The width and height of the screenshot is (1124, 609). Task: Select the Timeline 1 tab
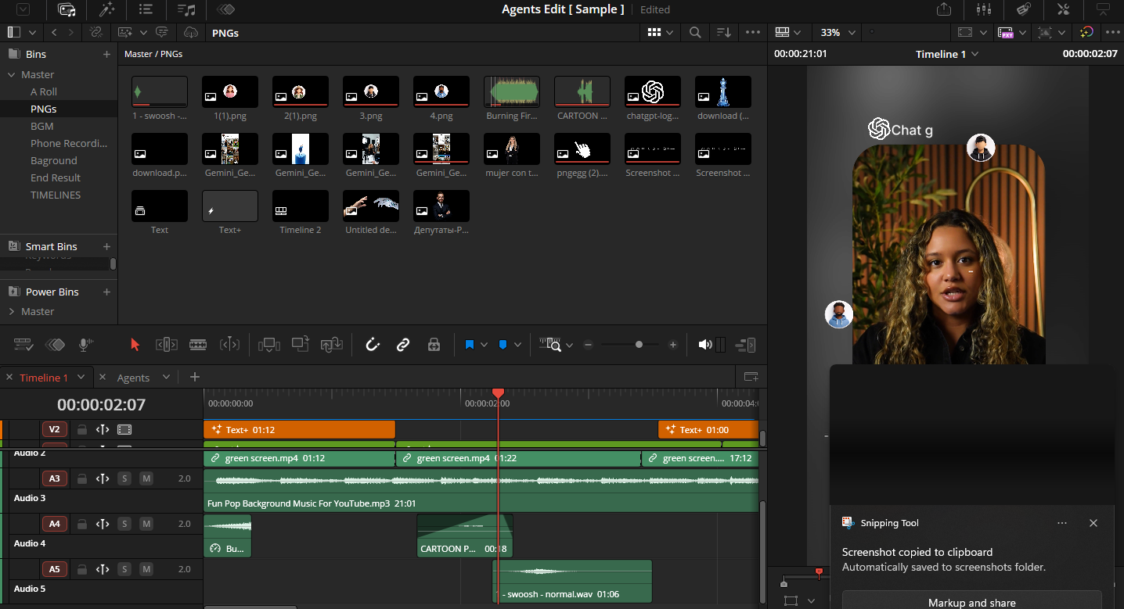point(44,378)
